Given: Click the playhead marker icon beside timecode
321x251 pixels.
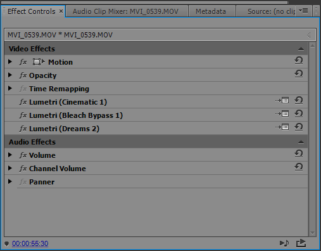Looking at the screenshot, I should [x=6, y=244].
